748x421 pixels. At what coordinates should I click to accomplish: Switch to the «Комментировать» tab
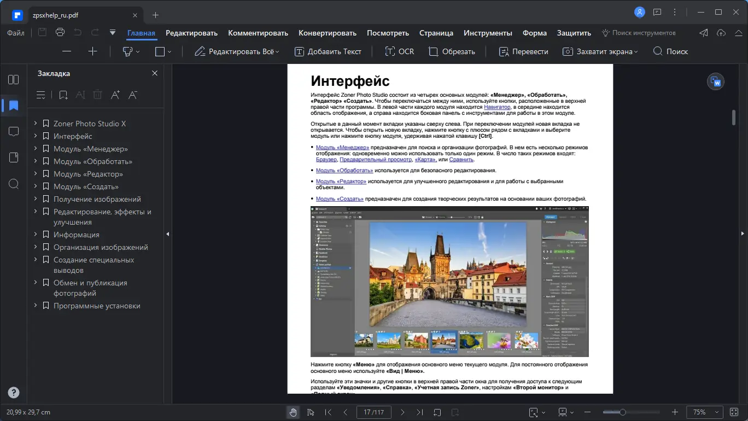258,33
